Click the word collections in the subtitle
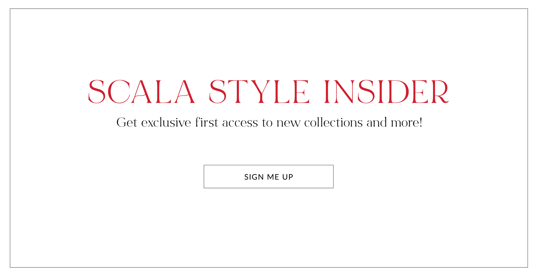The height and width of the screenshot is (276, 536). [x=333, y=122]
